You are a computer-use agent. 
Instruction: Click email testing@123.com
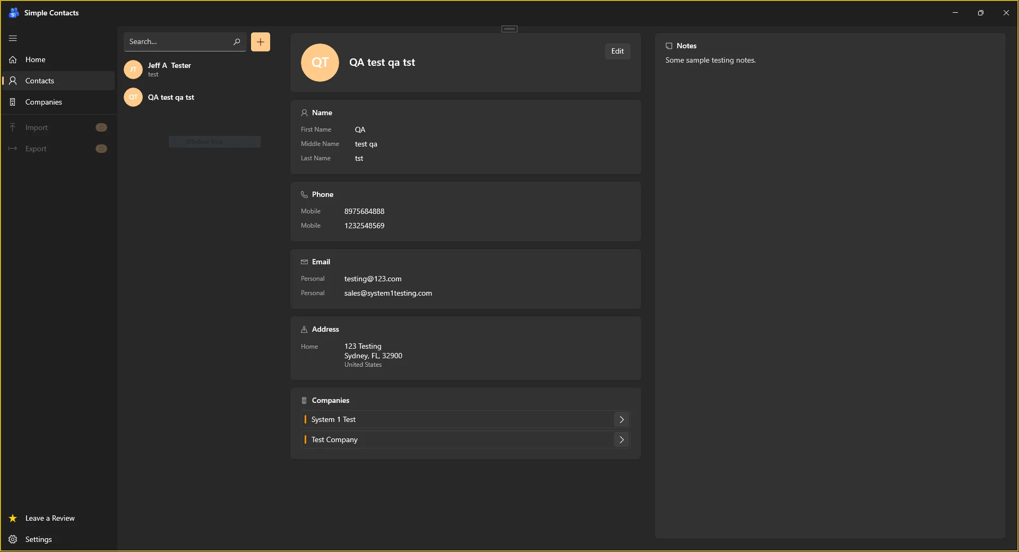point(373,279)
